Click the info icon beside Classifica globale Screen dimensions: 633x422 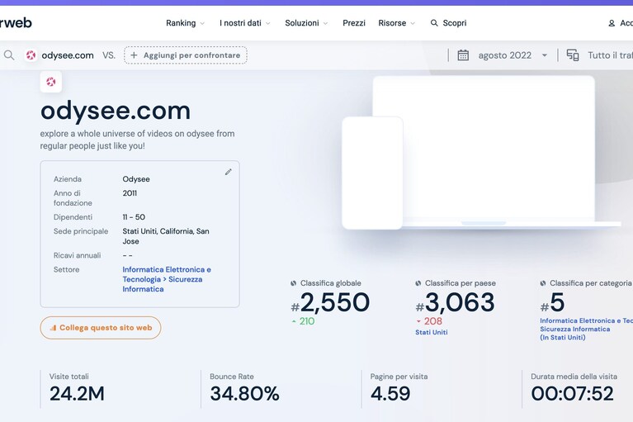tap(294, 283)
